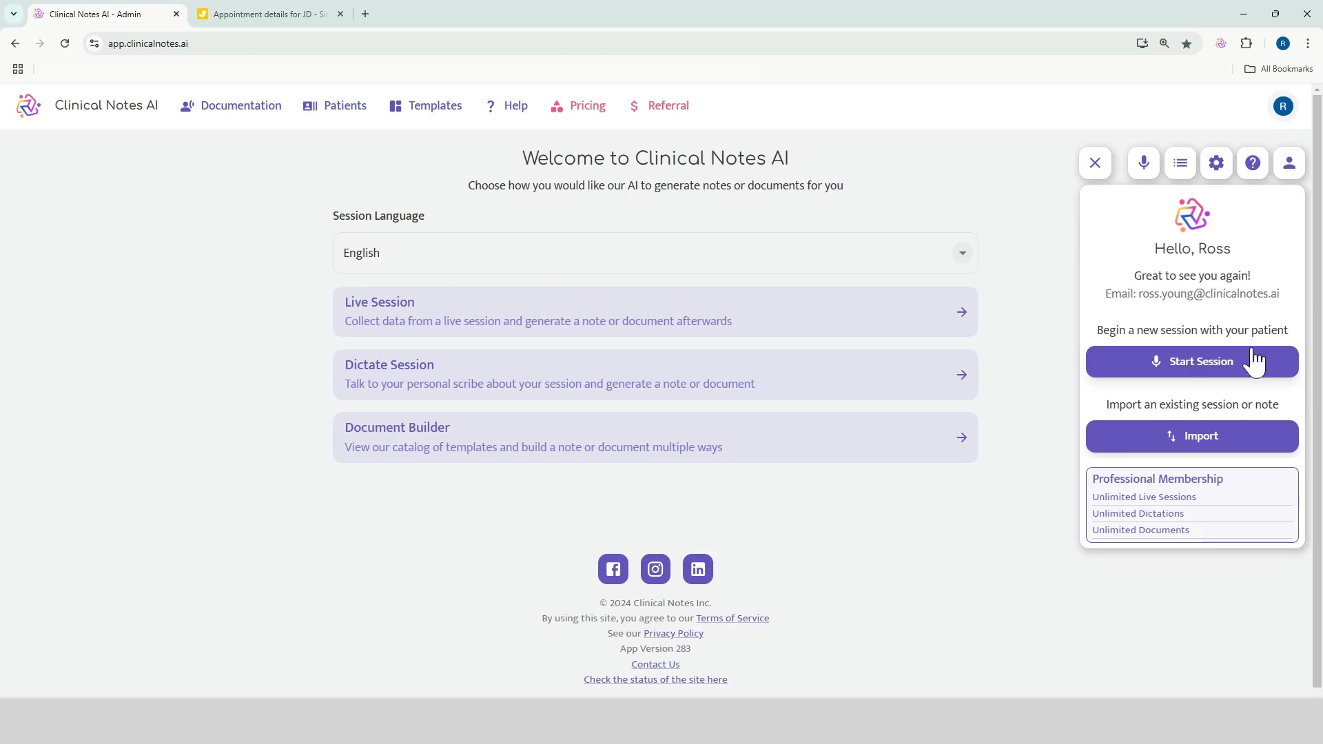Open the person profile icon in panel

click(x=1289, y=163)
